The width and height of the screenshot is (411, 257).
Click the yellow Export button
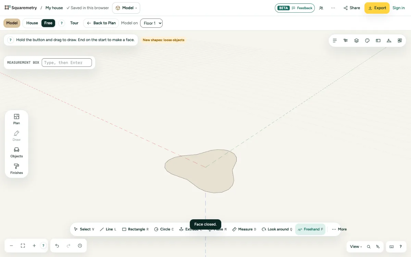[x=377, y=8]
